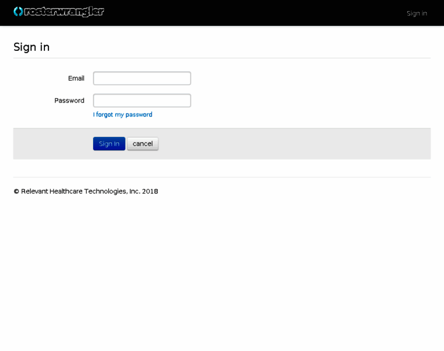Open the 'I forgot my password' link
This screenshot has height=351, width=444.
pos(123,115)
